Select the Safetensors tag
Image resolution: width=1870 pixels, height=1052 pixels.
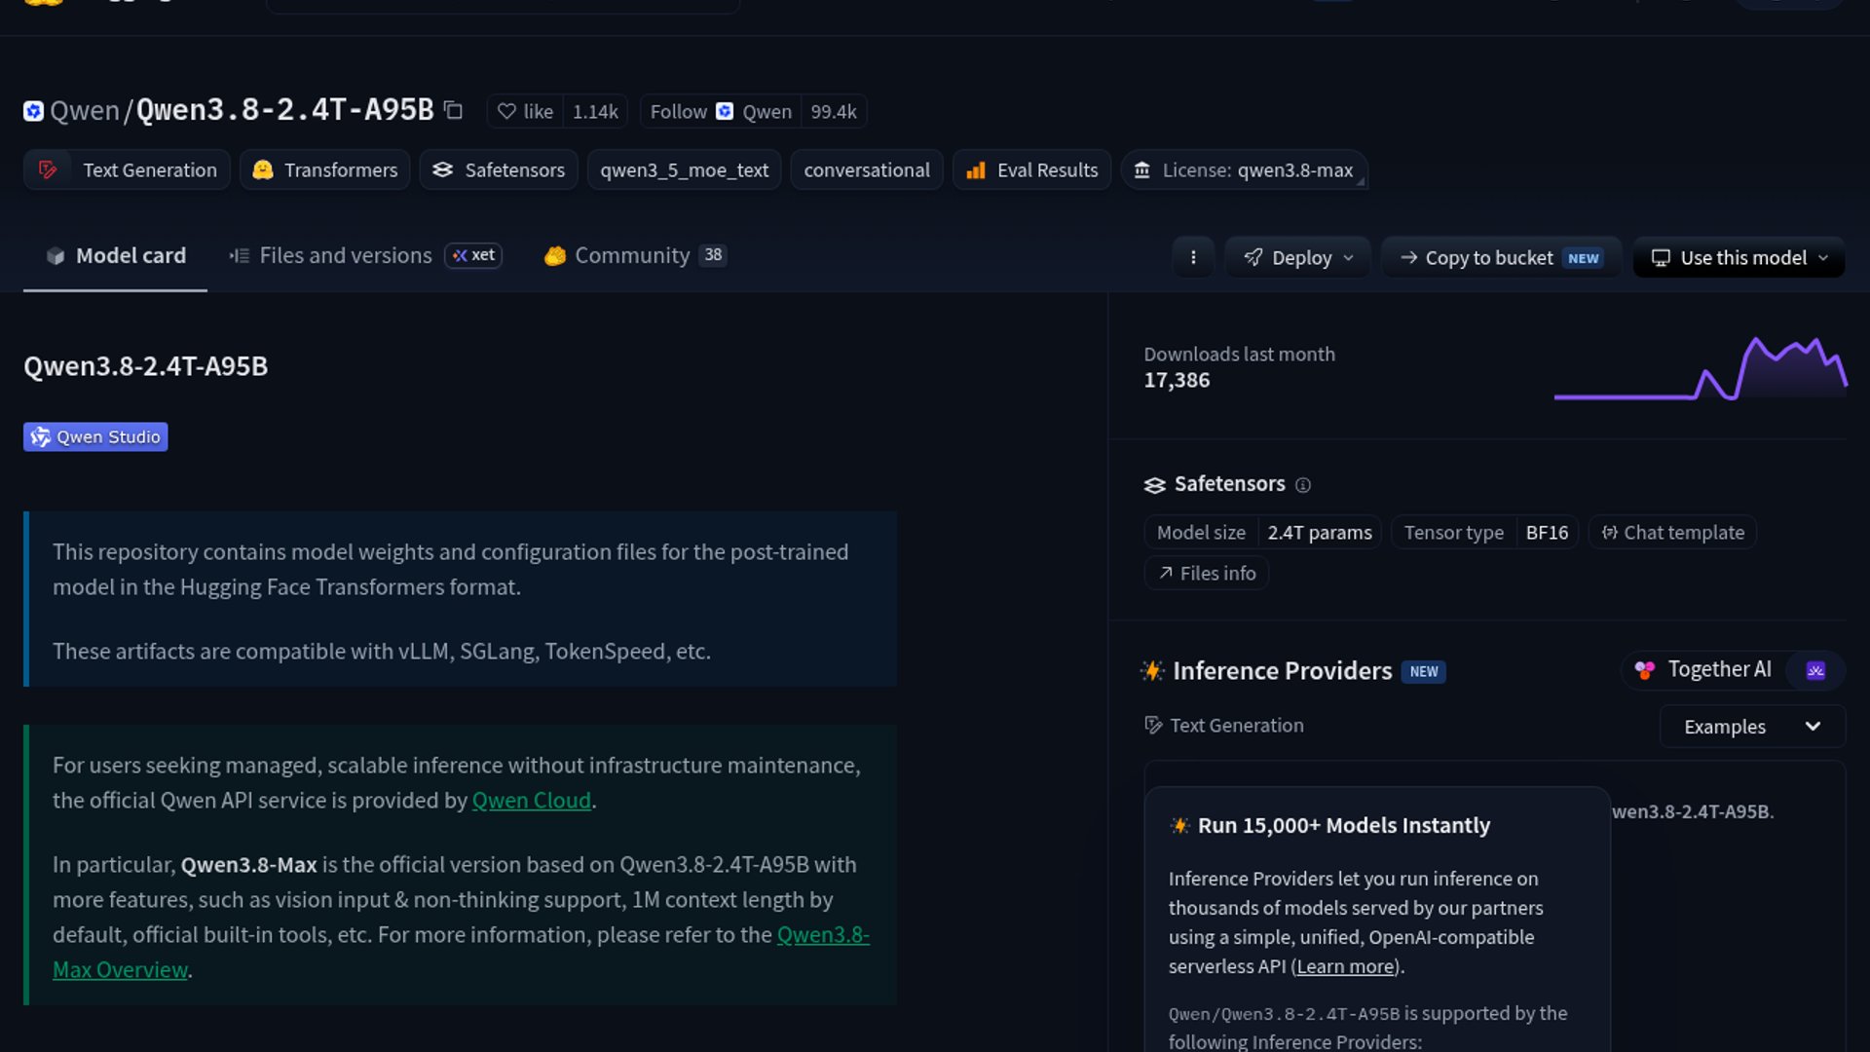pos(499,169)
